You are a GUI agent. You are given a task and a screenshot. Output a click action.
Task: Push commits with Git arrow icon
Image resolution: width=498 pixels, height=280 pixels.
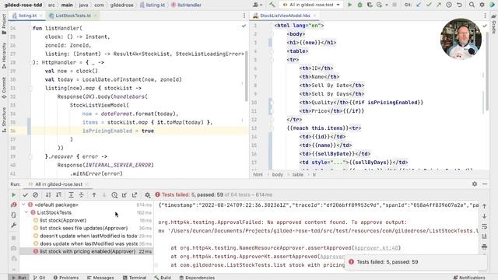439,5
